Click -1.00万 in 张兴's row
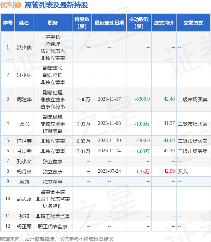This screenshot has width=211, height=242. pos(142,124)
